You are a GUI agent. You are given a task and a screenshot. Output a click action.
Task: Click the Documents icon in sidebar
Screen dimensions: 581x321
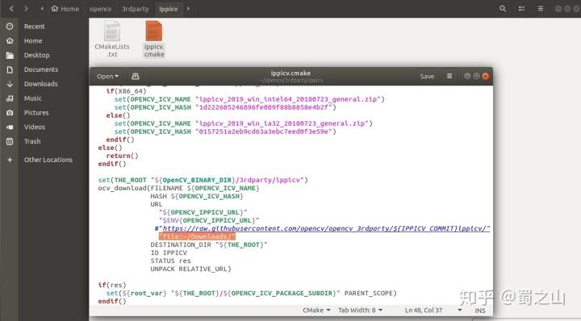pyautogui.click(x=10, y=69)
